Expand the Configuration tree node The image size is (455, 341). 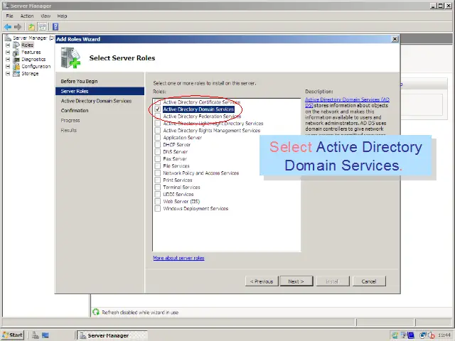pos(8,66)
